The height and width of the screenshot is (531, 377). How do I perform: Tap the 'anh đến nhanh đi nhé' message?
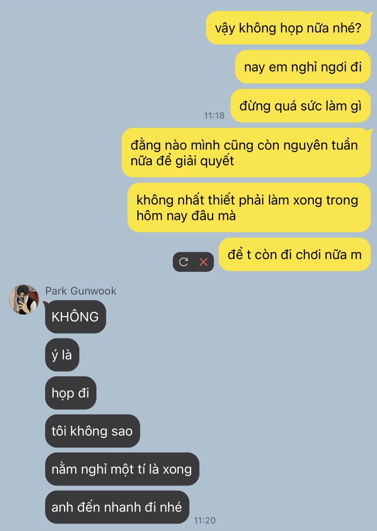[x=117, y=507]
